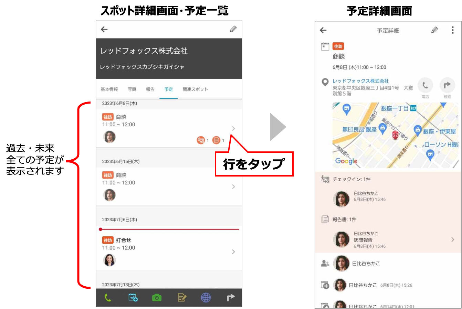
Task: Tap the pencil edit icon on spot detail
Action: coord(233,29)
